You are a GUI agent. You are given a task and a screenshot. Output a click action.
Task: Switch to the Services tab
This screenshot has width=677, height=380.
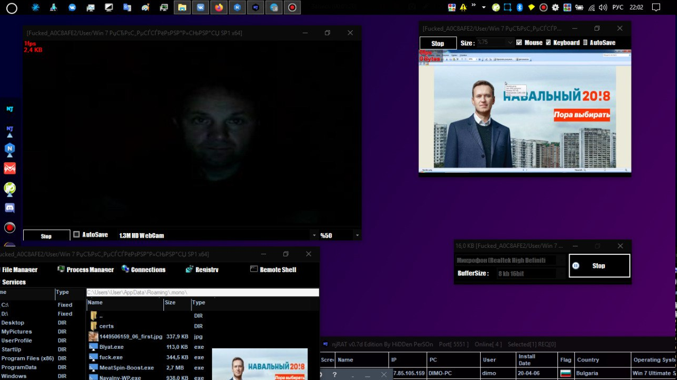click(x=14, y=282)
